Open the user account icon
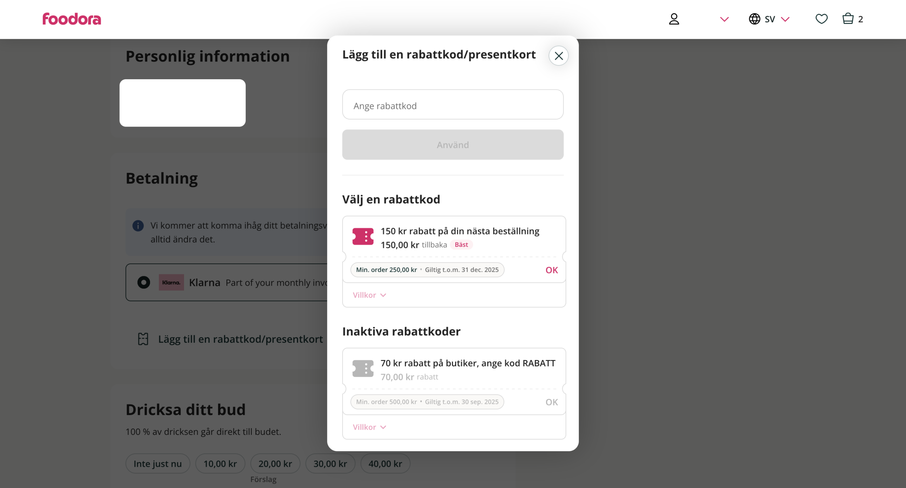The image size is (906, 488). tap(674, 19)
